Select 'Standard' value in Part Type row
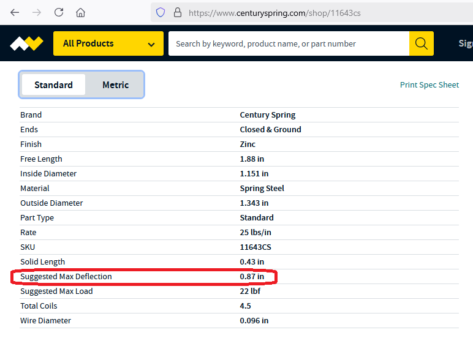Screen dimensions: 473x338 click(x=257, y=218)
